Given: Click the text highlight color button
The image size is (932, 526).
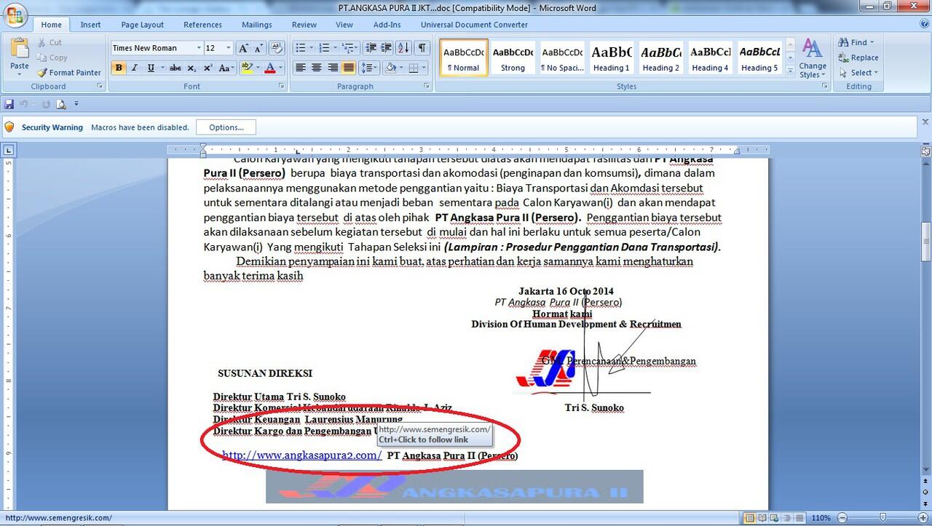Looking at the screenshot, I should coord(247,68).
